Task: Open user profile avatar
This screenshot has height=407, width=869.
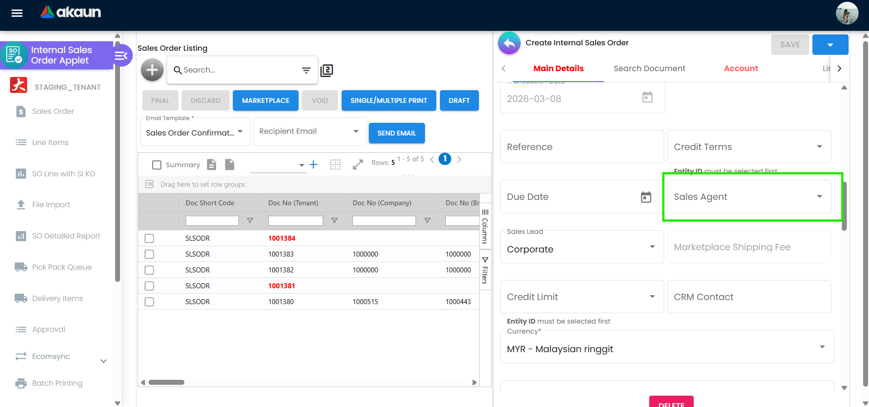Action: (x=847, y=13)
